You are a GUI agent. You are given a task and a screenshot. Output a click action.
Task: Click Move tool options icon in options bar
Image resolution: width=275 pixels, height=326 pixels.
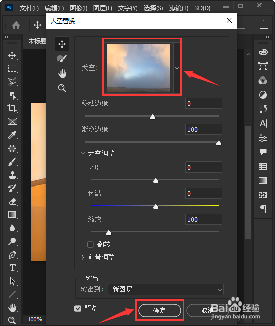[37, 25]
